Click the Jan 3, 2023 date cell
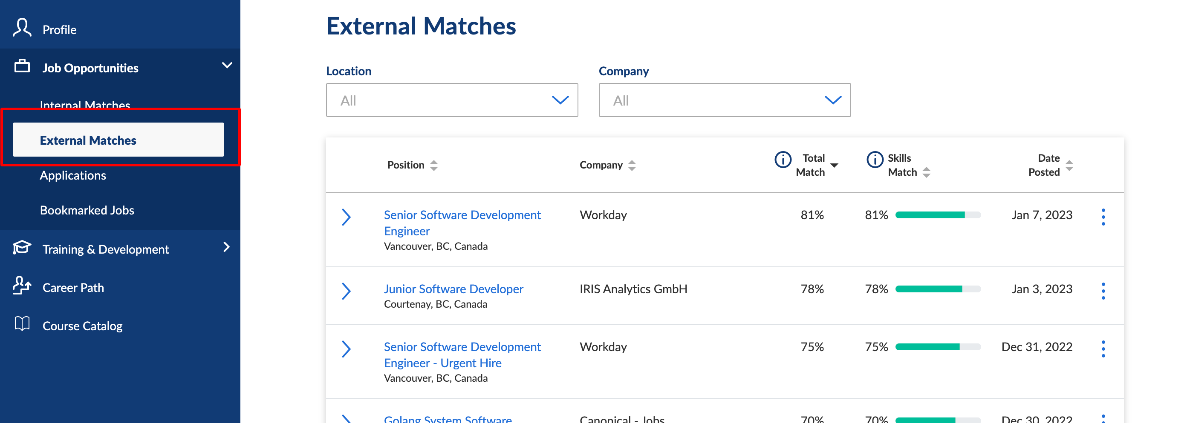 1042,289
